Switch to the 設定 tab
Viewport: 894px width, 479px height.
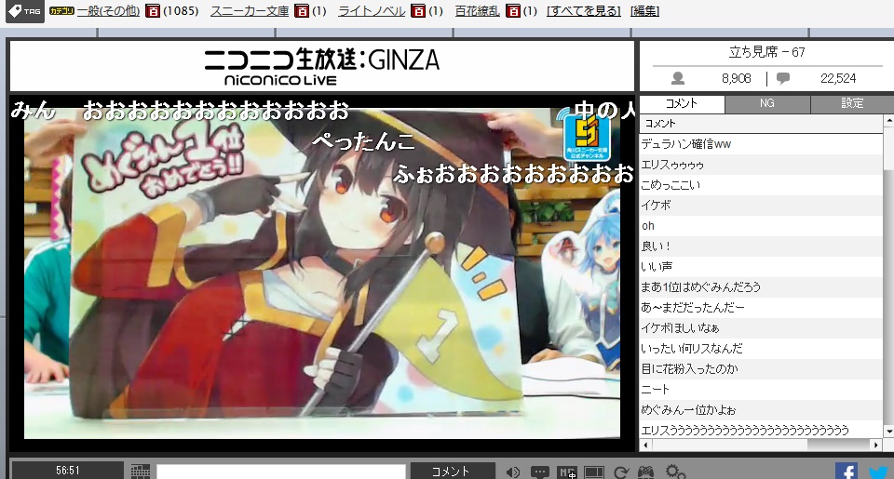852,103
